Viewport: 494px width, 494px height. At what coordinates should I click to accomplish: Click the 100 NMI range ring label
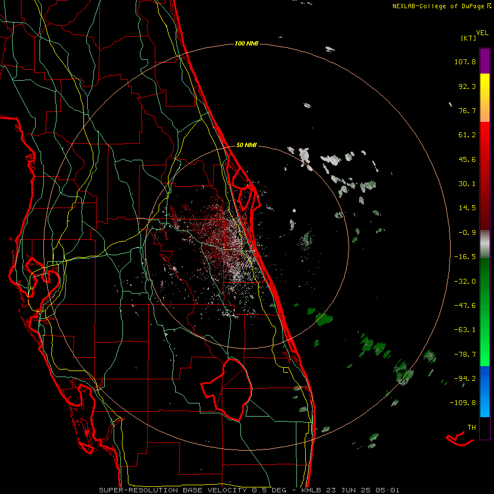[246, 43]
